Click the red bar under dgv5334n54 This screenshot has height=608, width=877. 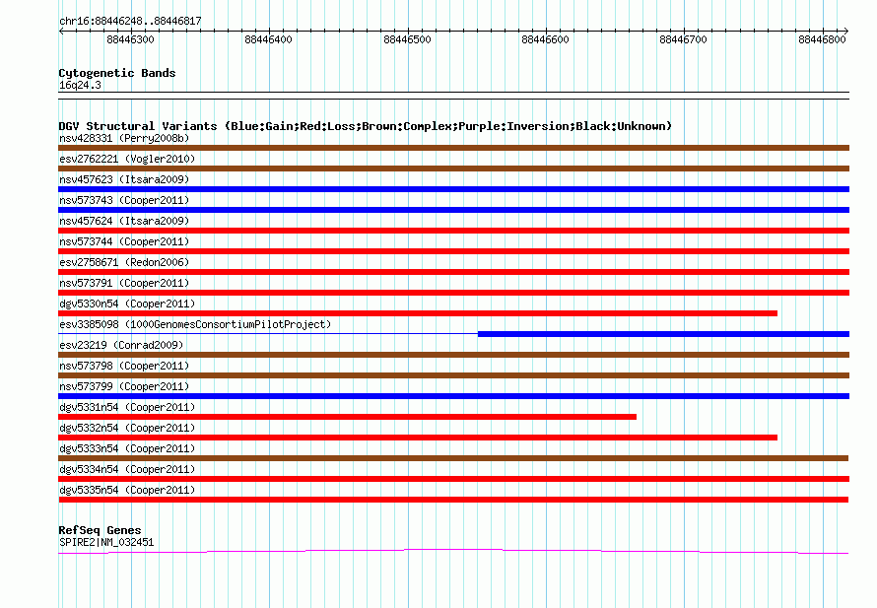tap(453, 479)
